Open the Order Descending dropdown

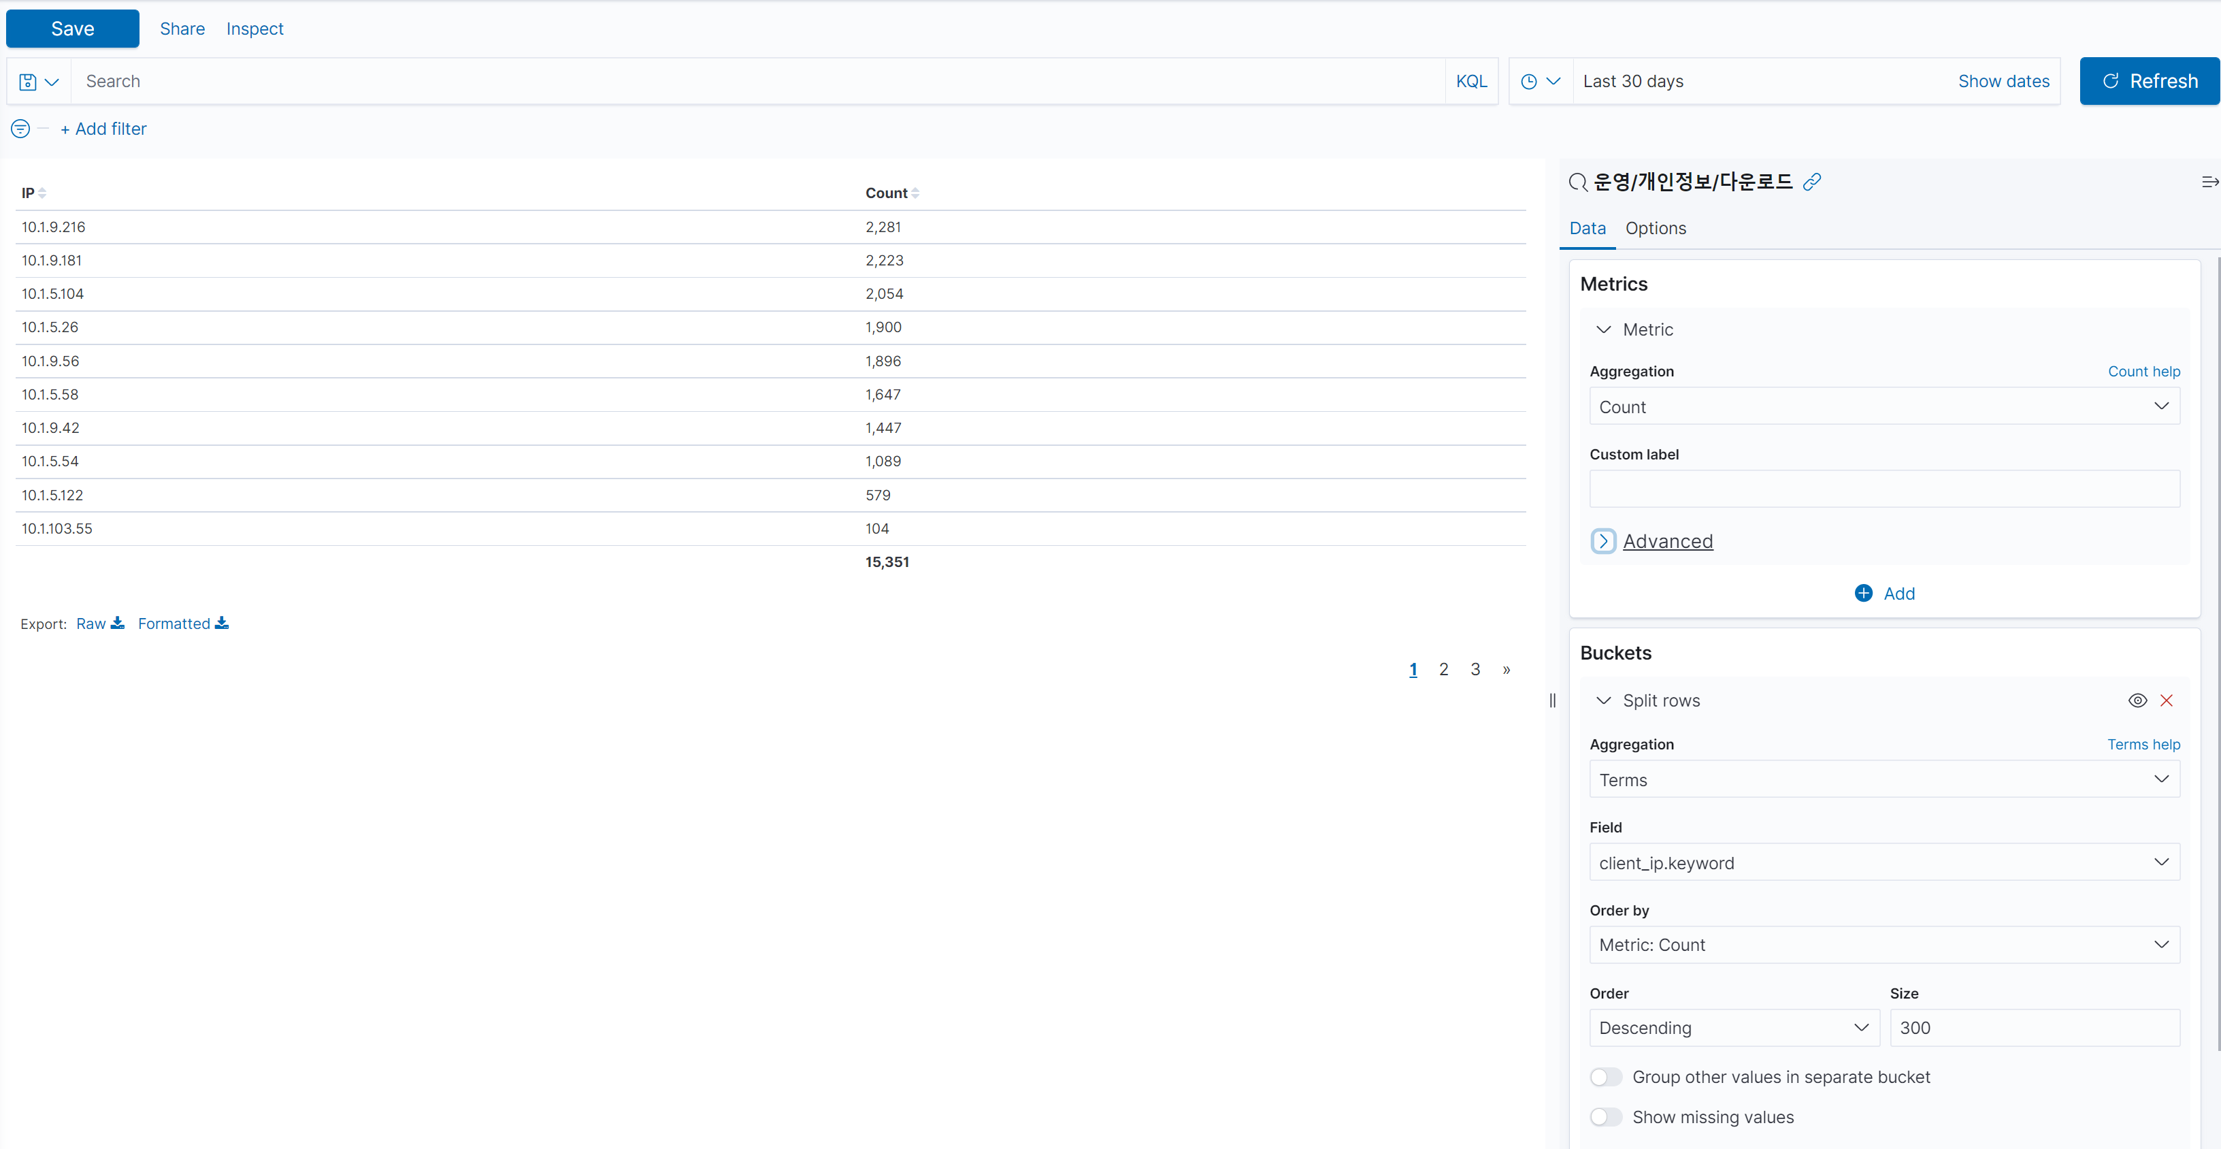point(1733,1027)
